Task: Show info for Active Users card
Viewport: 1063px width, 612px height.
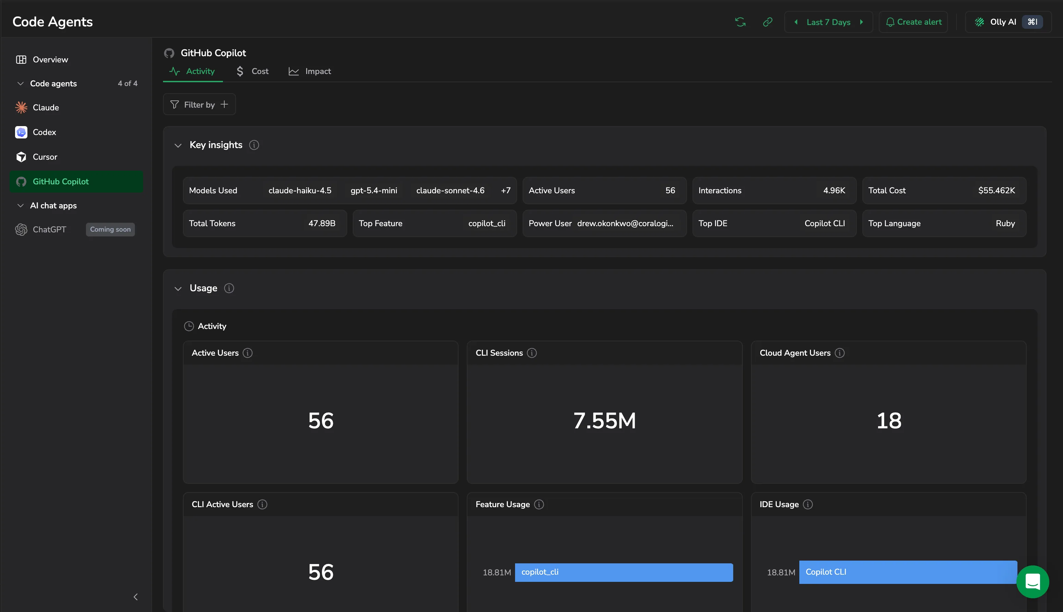Action: coord(248,353)
